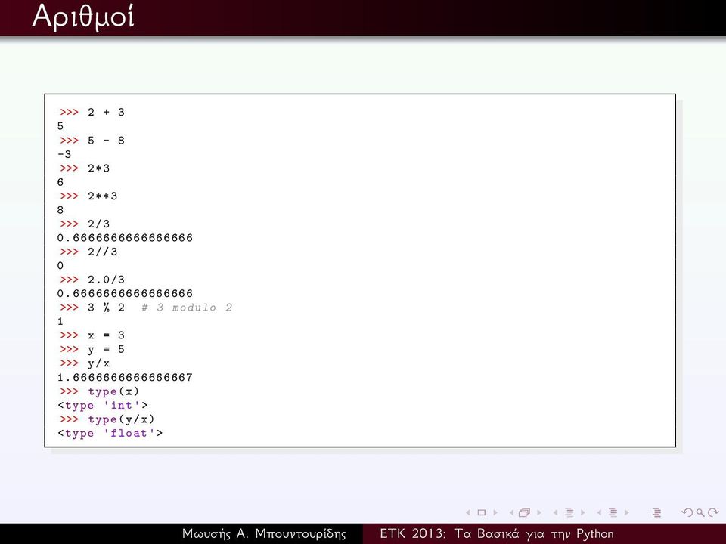
Task: Click the code line 2**3
Action: pos(102,196)
